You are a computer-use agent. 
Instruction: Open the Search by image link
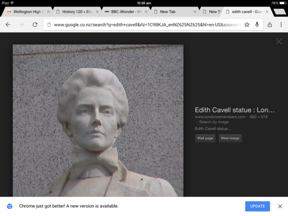(214, 122)
